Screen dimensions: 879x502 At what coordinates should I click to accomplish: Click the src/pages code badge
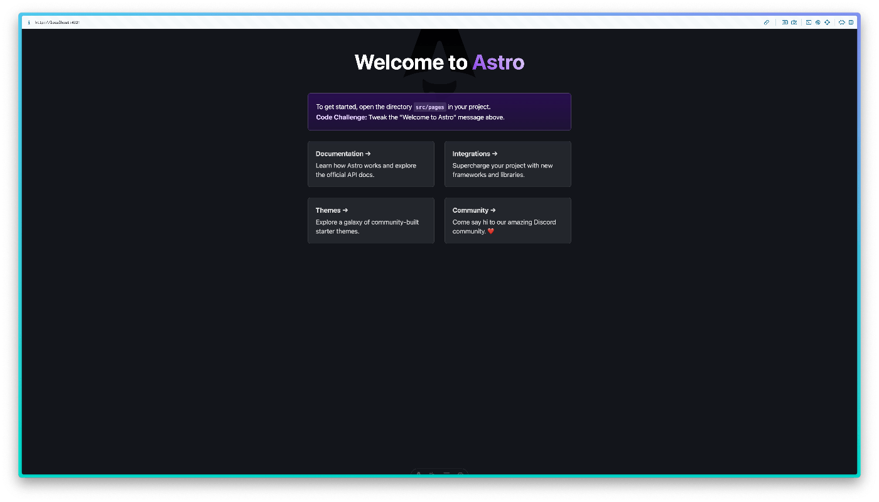pyautogui.click(x=429, y=107)
